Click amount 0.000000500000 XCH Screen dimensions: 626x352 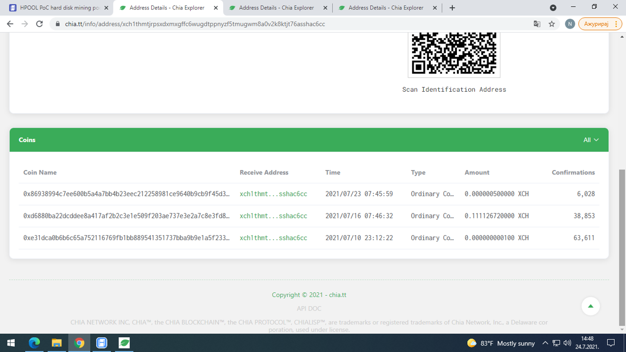point(496,194)
